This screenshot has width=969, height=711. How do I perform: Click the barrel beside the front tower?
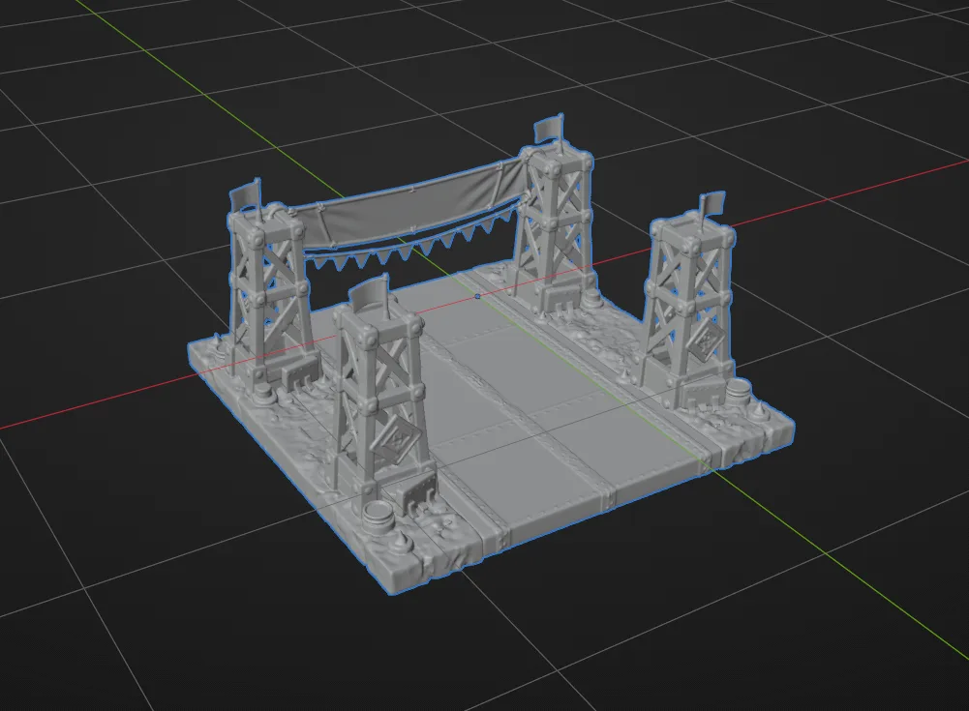tap(377, 517)
